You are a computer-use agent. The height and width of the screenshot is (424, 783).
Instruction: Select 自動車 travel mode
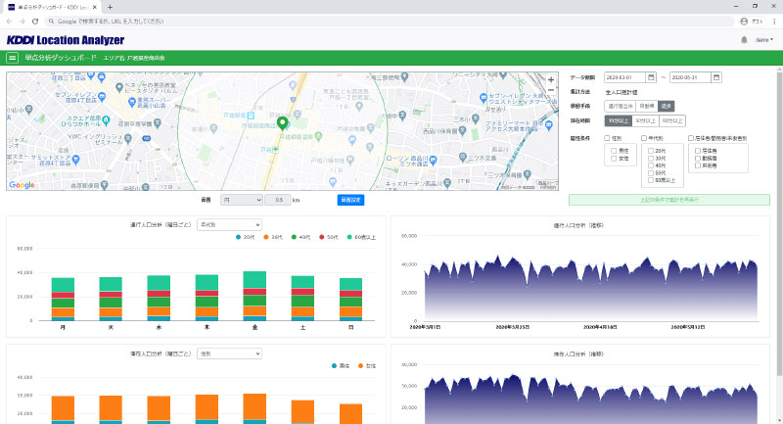(647, 107)
